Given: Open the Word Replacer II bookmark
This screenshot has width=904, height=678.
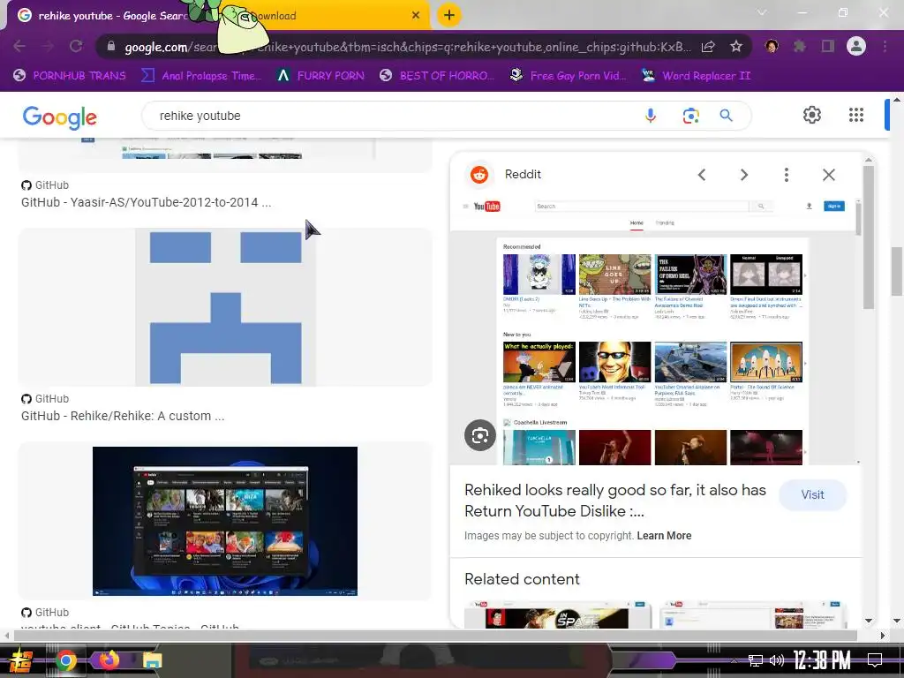Looking at the screenshot, I should click(696, 76).
